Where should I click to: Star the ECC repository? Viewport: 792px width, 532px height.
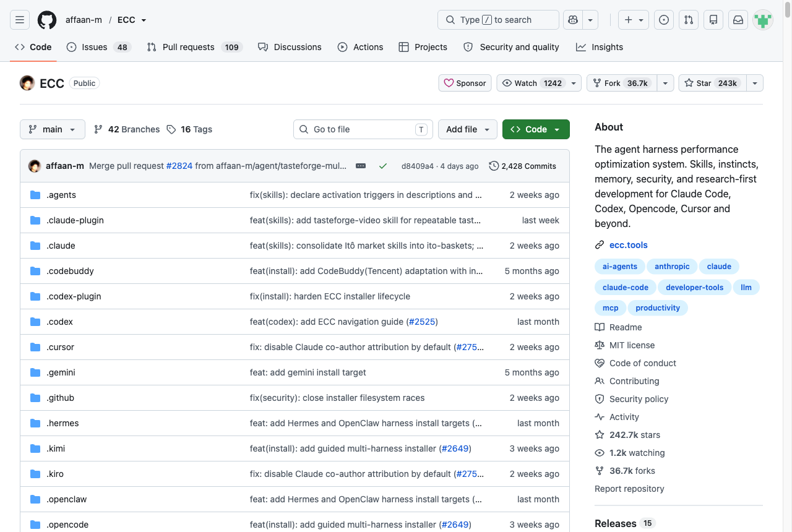coord(712,83)
